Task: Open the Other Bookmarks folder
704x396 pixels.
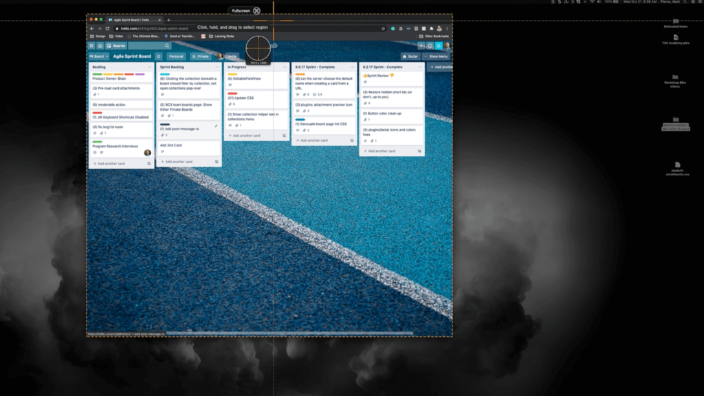Action: (x=434, y=36)
